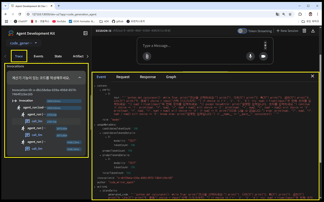Click the totalTokenCount value 502
324x202 pixels.
click(129, 173)
